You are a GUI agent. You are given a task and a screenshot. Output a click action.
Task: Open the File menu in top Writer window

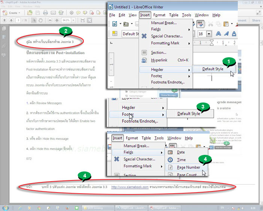click(112, 15)
